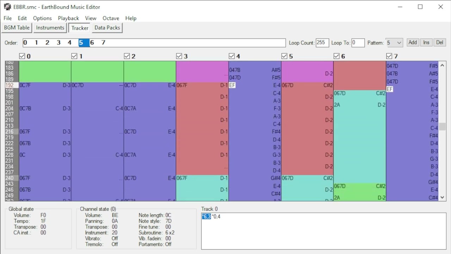Click the EarthBound Music Editor app icon
Screen dimensions: 451x254
7,7
